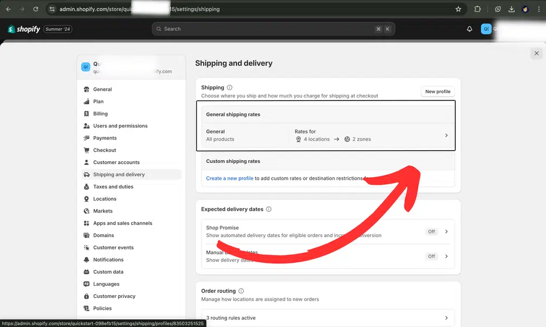Open the Shop Promise details chevron
The width and height of the screenshot is (546, 327).
click(446, 231)
